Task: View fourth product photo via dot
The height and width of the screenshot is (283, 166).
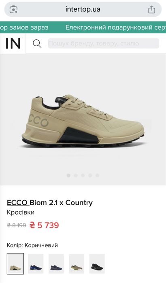Action: (x=90, y=175)
